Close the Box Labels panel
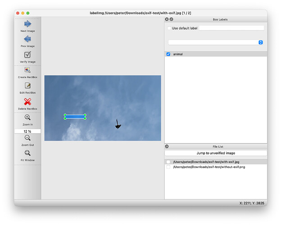The width and height of the screenshot is (281, 225). tap(167, 19)
